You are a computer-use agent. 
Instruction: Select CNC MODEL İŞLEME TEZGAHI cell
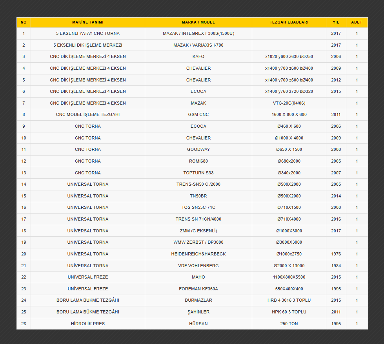(x=88, y=114)
